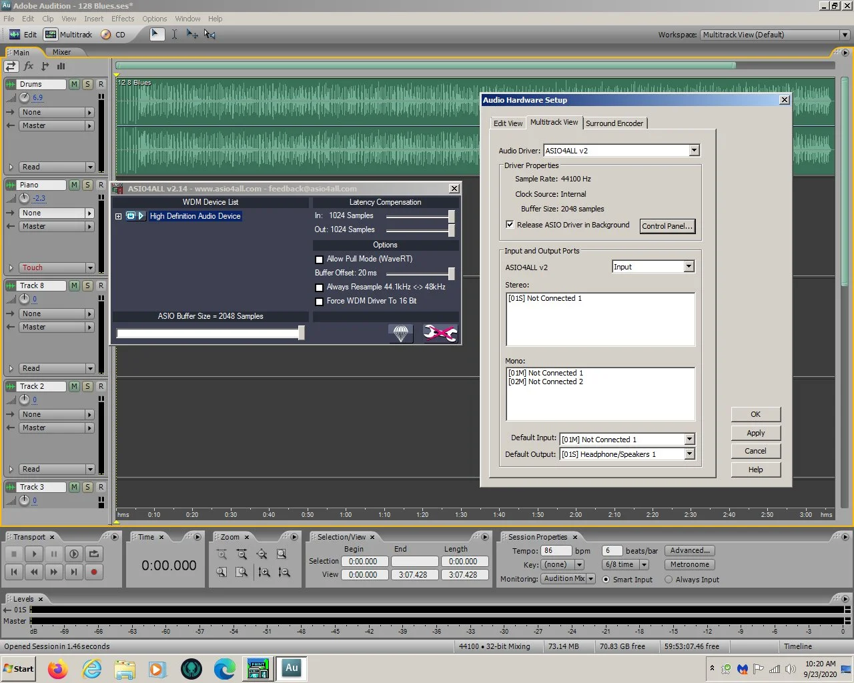The width and height of the screenshot is (854, 683).
Task: Arm Track 8 for recording
Action: (101, 285)
